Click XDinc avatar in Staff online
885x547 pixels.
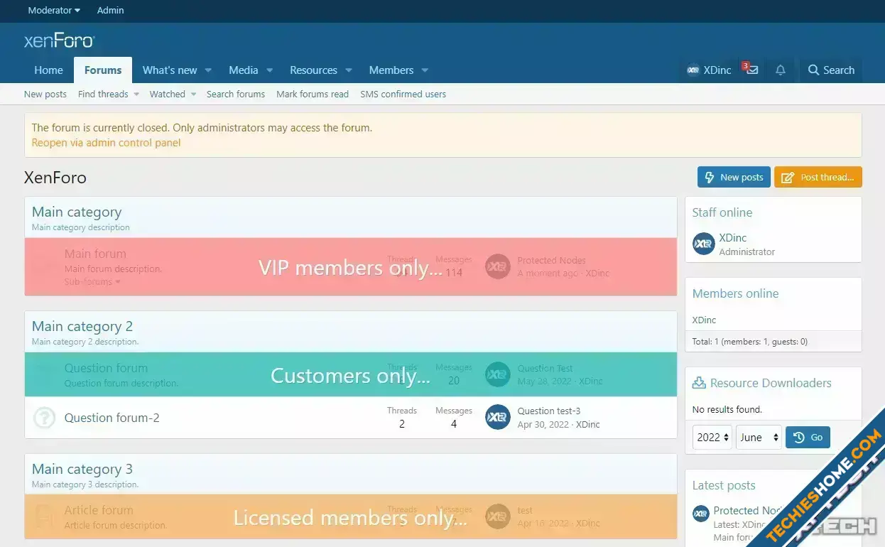click(x=703, y=244)
